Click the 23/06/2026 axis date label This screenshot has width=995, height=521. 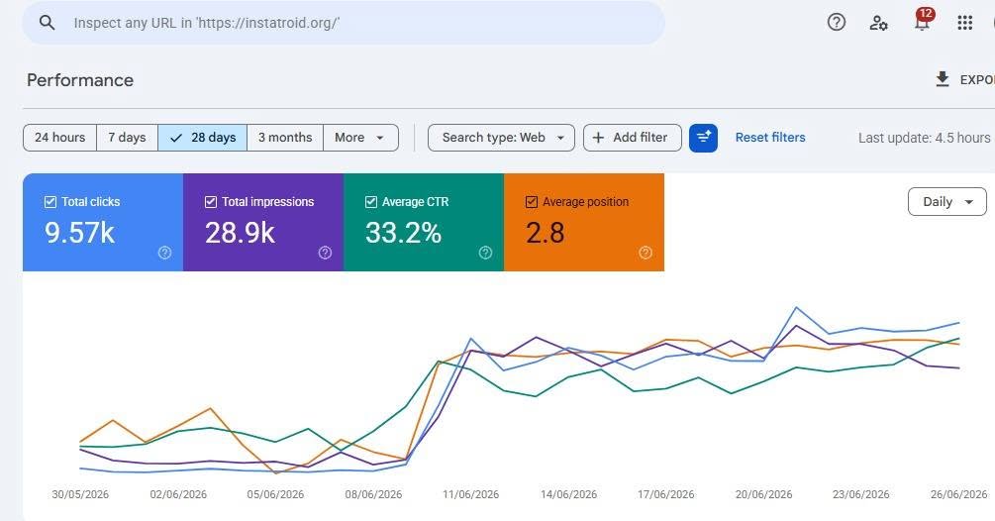(861, 494)
